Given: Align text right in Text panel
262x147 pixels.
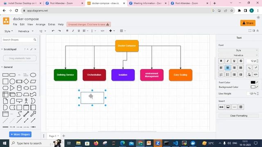Looking at the screenshot, I should pyautogui.click(x=234, y=68).
